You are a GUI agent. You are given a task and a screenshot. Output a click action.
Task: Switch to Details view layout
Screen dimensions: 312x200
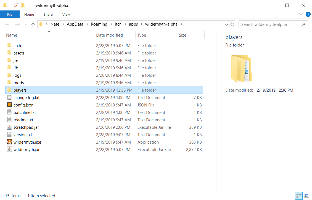299,196
